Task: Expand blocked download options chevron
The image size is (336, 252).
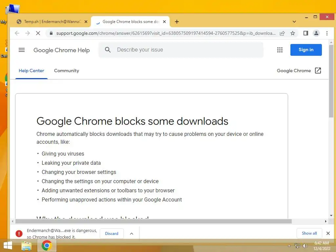Action: pyautogui.click(x=132, y=234)
